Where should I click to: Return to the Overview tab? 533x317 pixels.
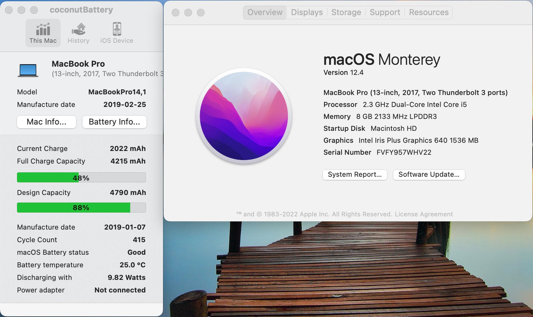pyautogui.click(x=265, y=12)
